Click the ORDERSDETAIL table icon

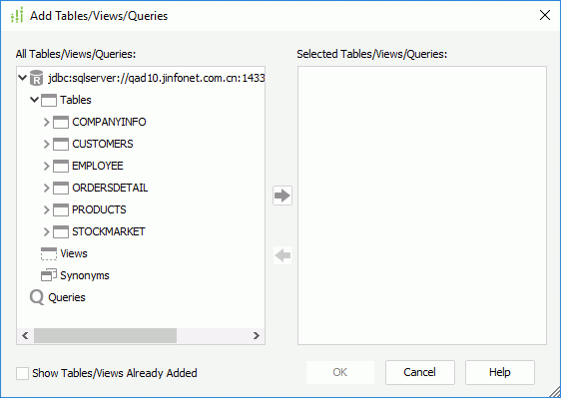coord(61,188)
